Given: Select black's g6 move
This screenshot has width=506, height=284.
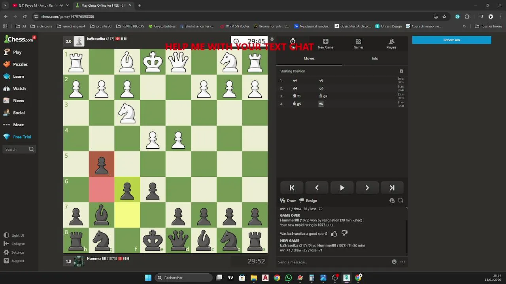Looking at the screenshot, I should 321,88.
